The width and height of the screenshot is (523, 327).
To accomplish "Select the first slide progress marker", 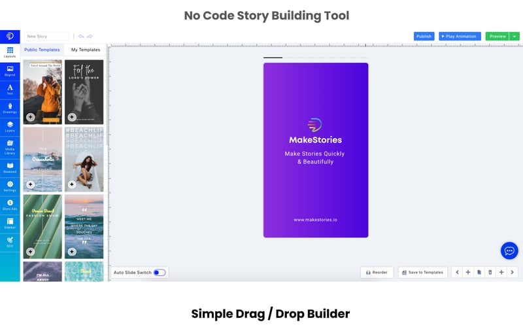I will 273,58.
